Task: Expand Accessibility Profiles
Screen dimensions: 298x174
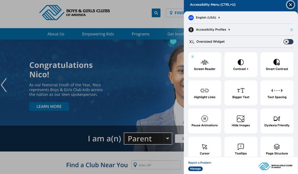Action: coord(209,30)
